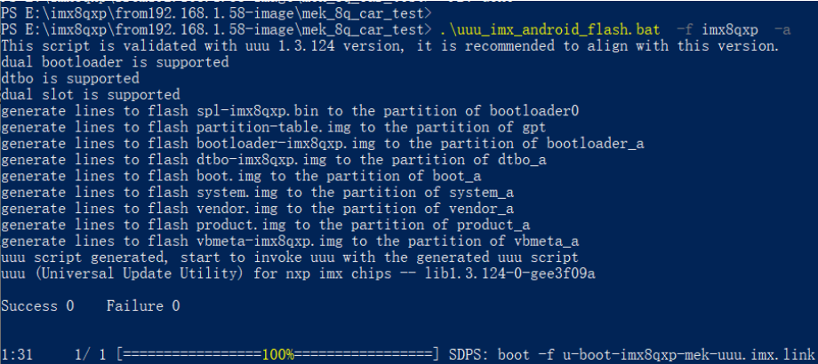Click the 1:31 elapsed time

(18, 354)
